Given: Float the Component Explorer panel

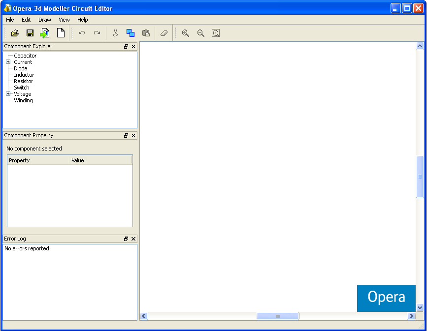Looking at the screenshot, I should (x=126, y=47).
